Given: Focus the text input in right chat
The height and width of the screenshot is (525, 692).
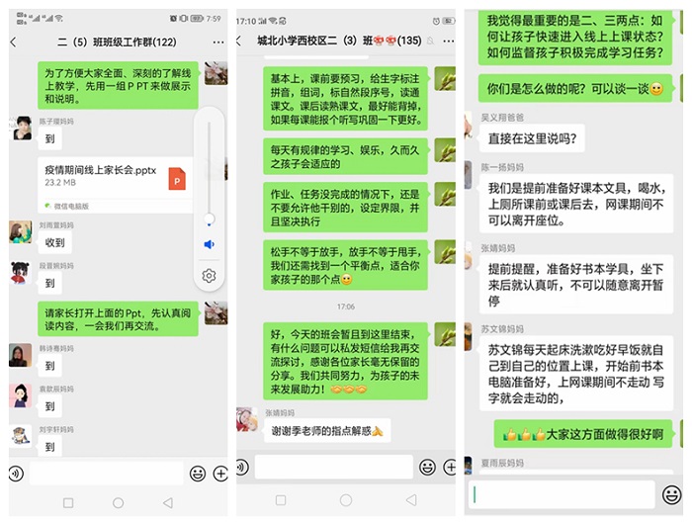Looking at the screenshot, I should click(x=562, y=494).
